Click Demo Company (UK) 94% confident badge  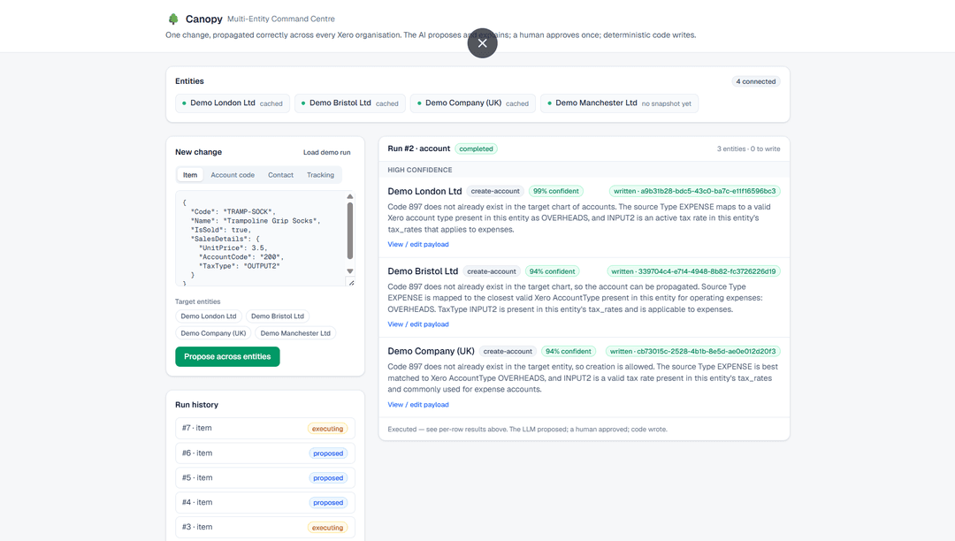pyautogui.click(x=569, y=351)
